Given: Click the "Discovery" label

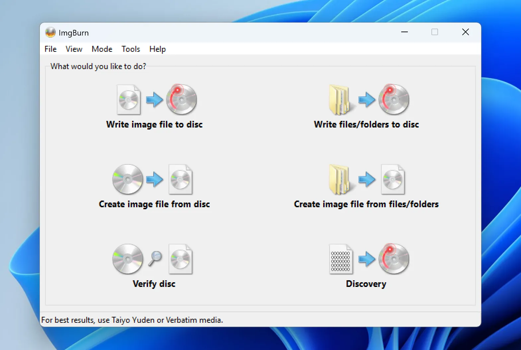Looking at the screenshot, I should [366, 284].
